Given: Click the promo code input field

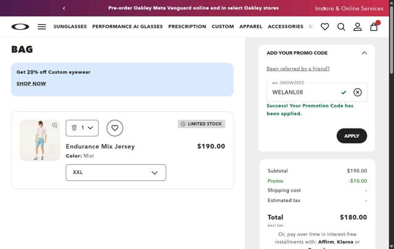Looking at the screenshot, I should tap(302, 92).
